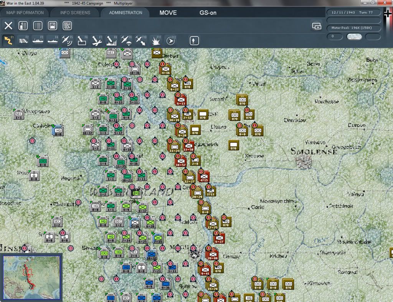Select red Soviet unit counter 6=27
Image resolution: width=393 pixels, height=302 pixels.
coord(219,238)
